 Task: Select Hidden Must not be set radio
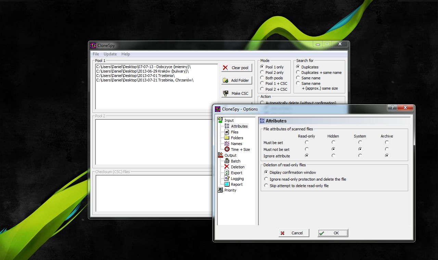click(x=333, y=149)
